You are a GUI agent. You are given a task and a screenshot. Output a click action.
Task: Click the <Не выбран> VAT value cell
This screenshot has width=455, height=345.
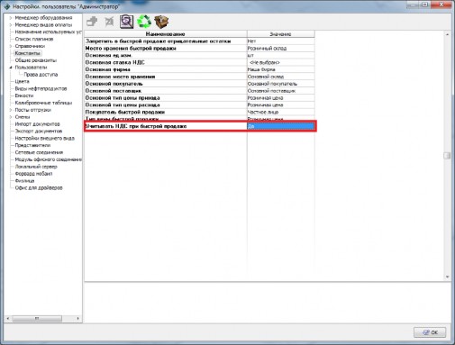[281, 62]
